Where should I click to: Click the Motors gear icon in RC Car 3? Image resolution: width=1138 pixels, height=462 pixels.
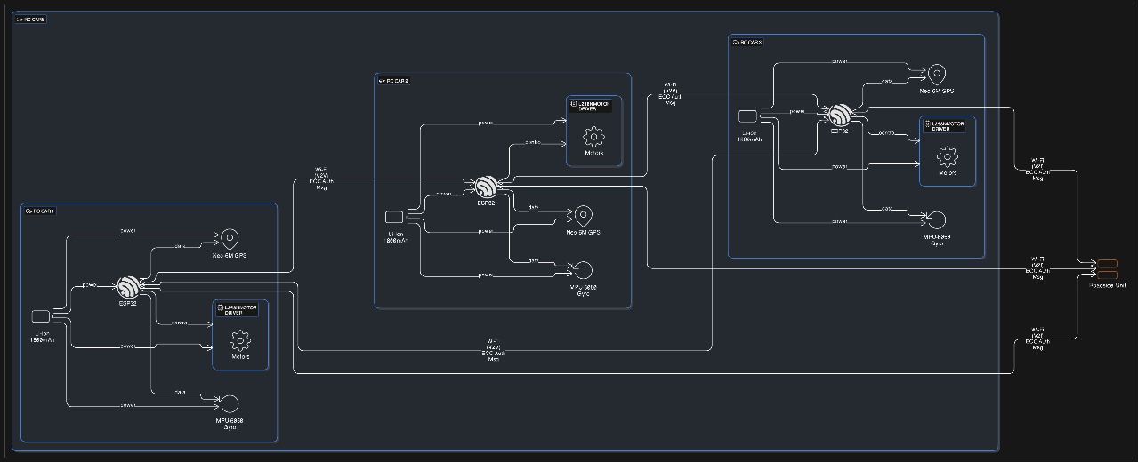point(948,157)
